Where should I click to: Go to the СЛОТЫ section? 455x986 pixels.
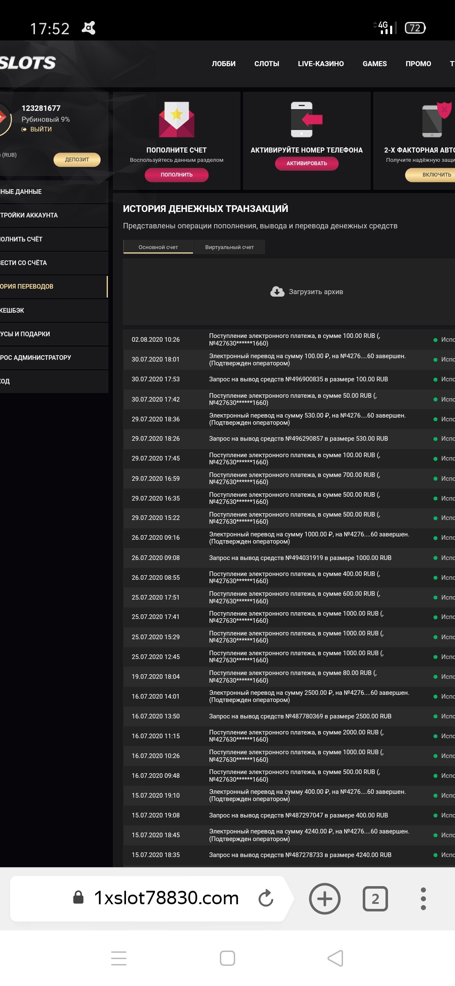[267, 64]
